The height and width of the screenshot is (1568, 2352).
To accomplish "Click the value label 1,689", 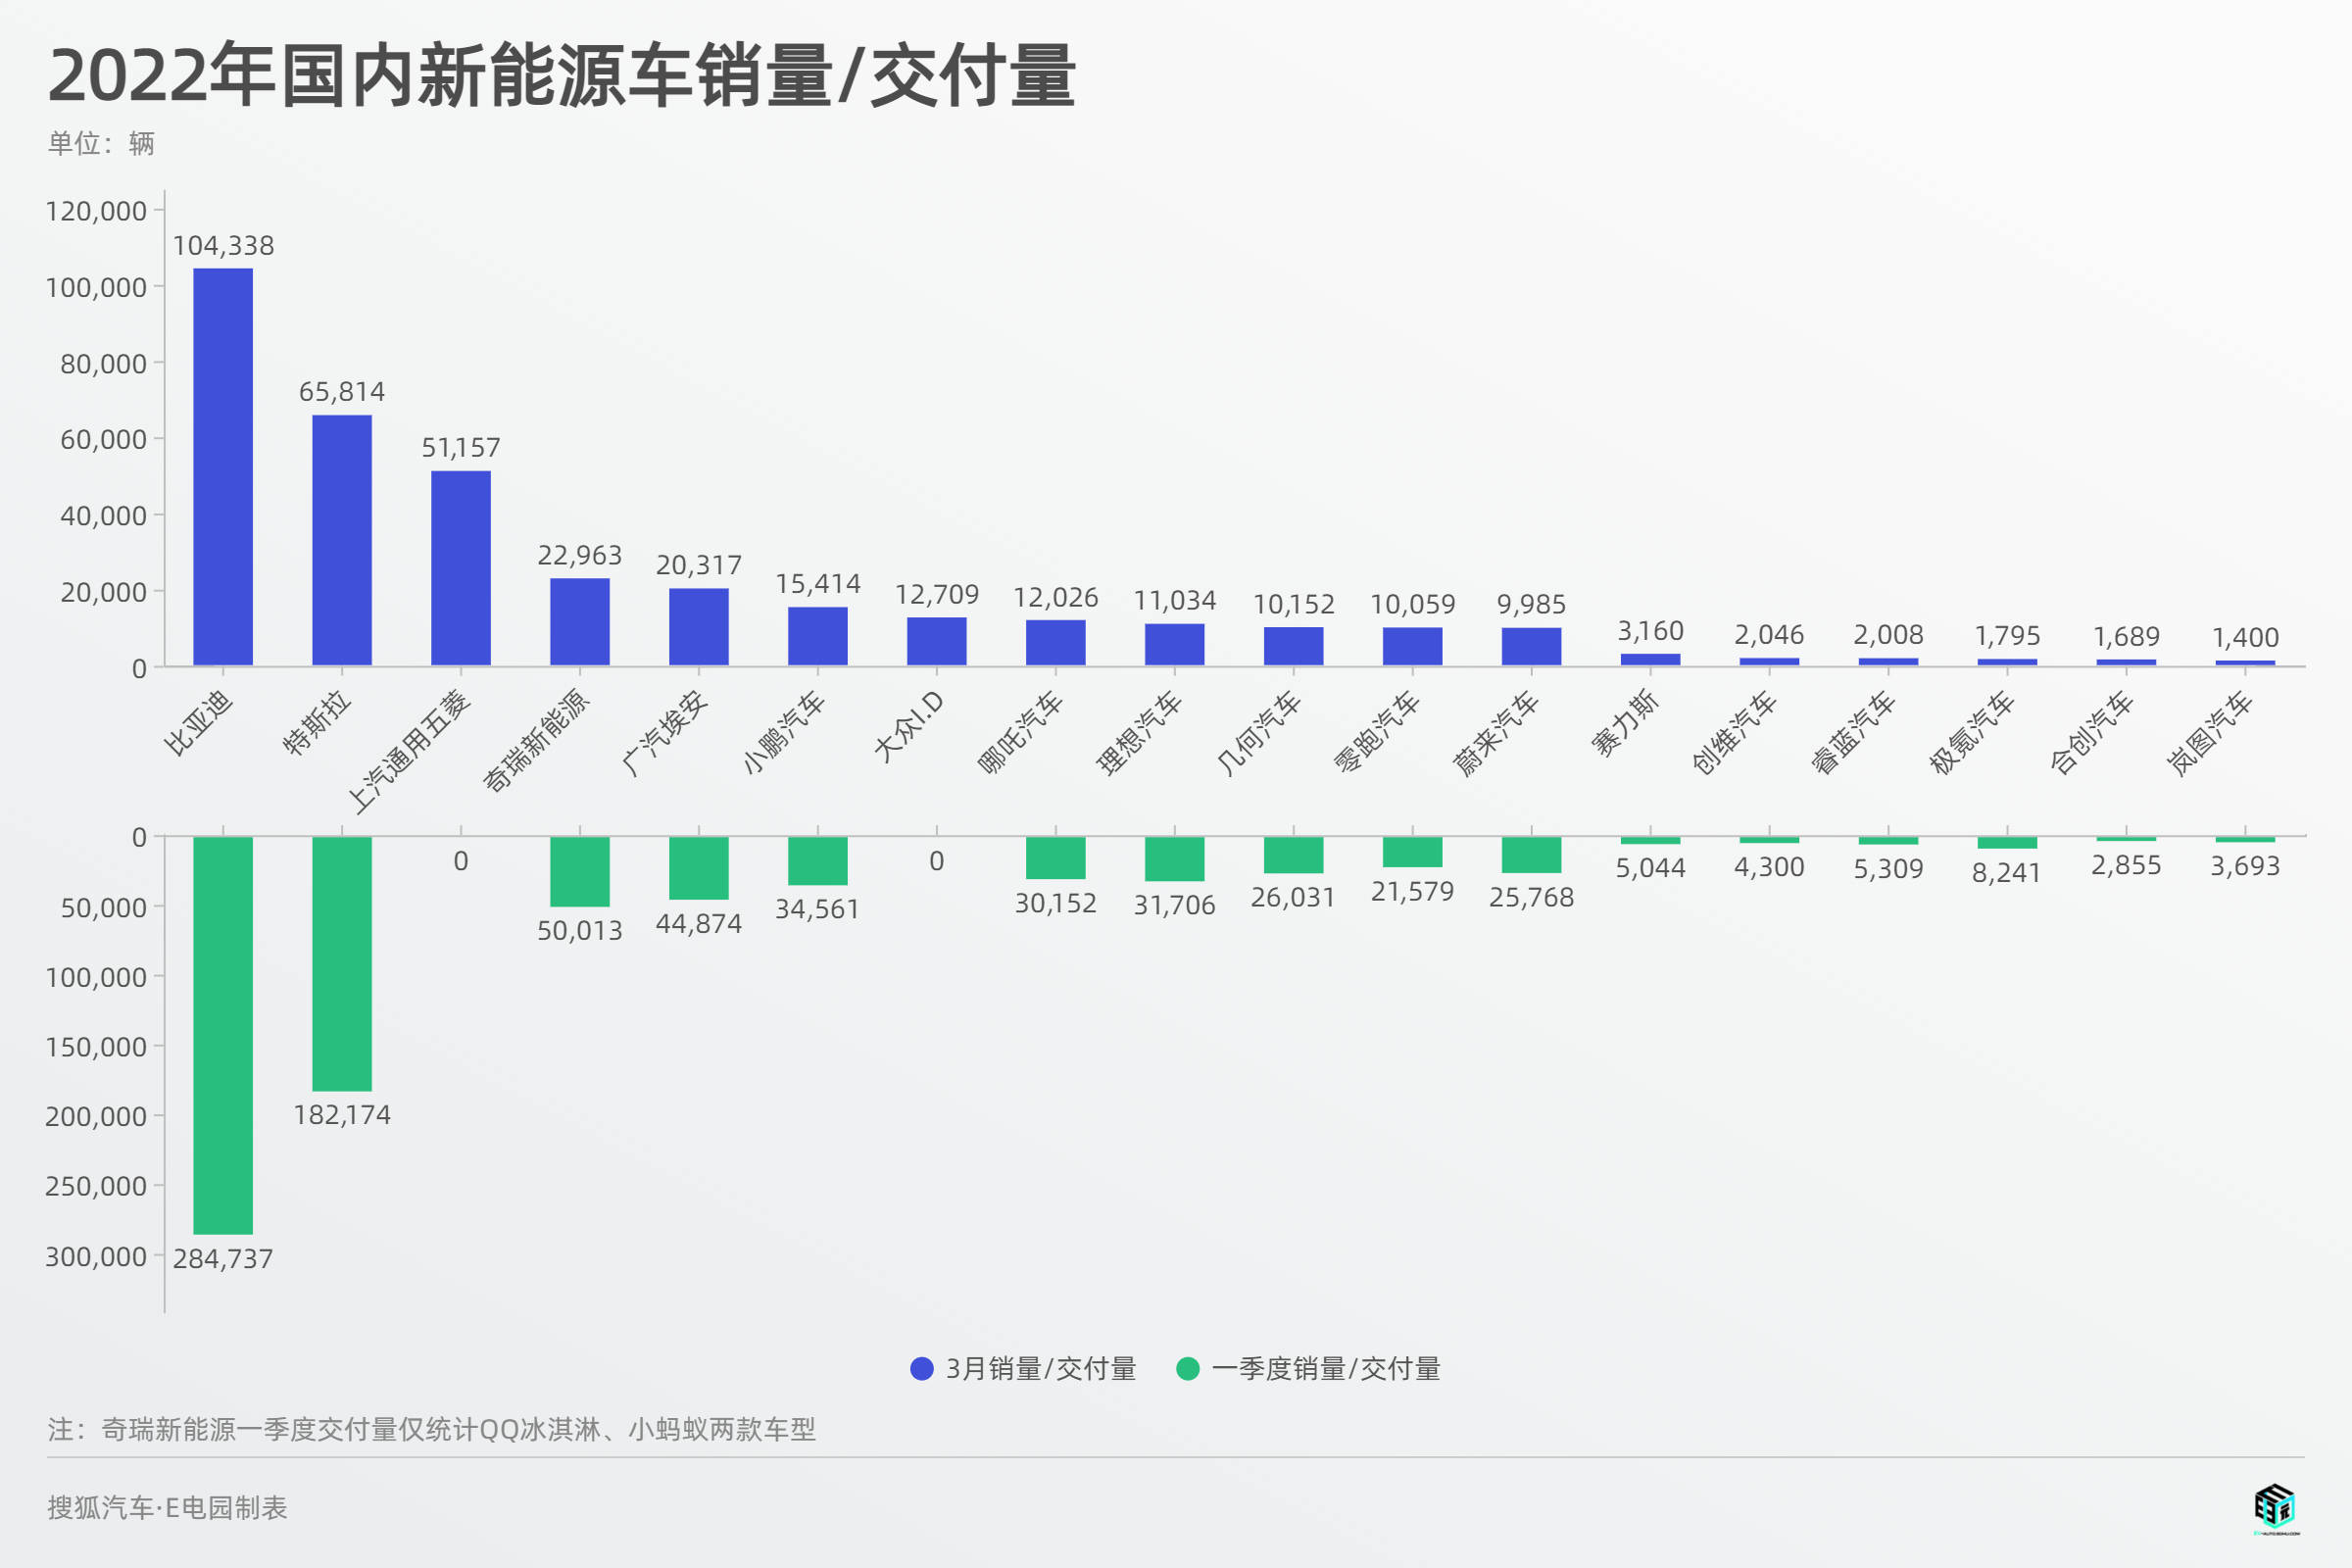I will [2127, 637].
